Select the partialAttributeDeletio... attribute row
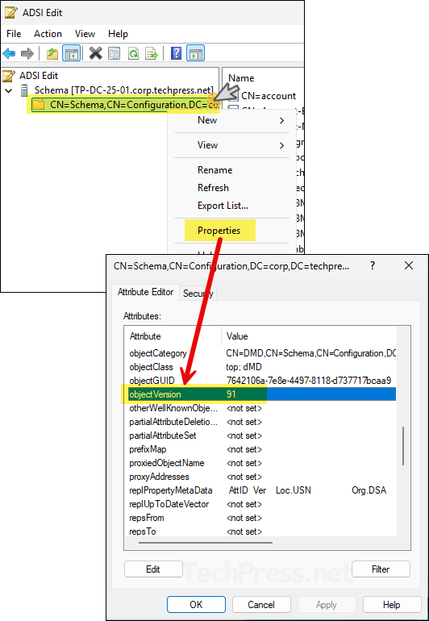 tap(261, 422)
